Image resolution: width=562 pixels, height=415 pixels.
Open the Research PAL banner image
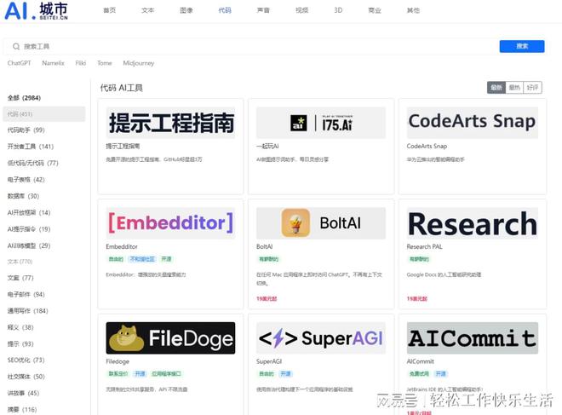click(473, 223)
